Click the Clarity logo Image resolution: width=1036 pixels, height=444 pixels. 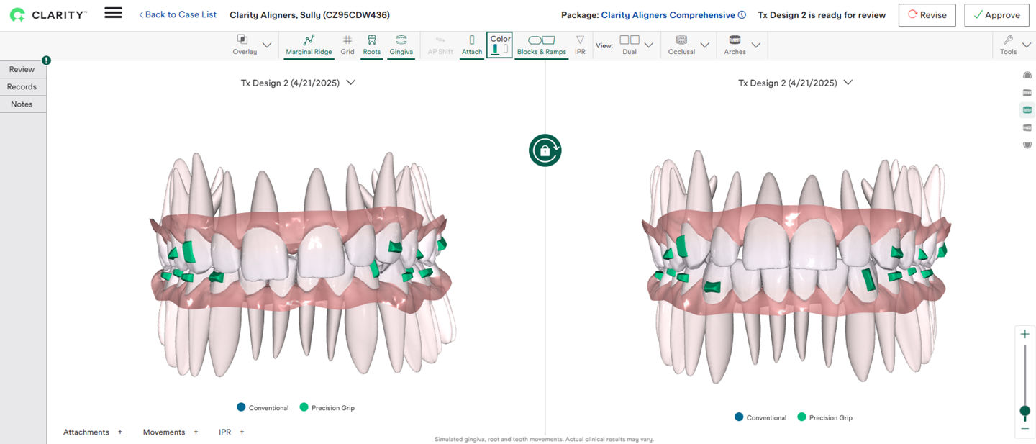pos(48,14)
